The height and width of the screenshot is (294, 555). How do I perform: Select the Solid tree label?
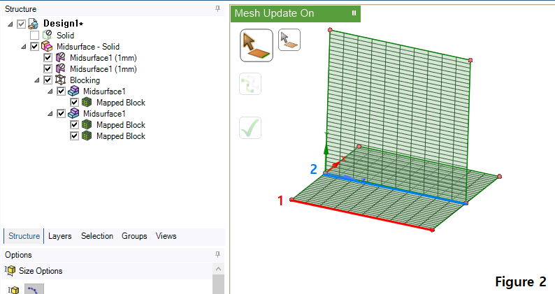65,35
